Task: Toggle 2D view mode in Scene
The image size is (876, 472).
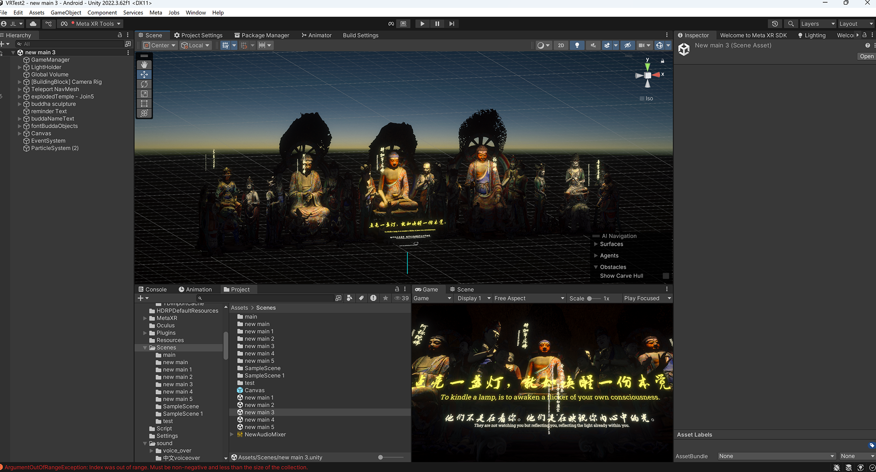Action: tap(561, 45)
